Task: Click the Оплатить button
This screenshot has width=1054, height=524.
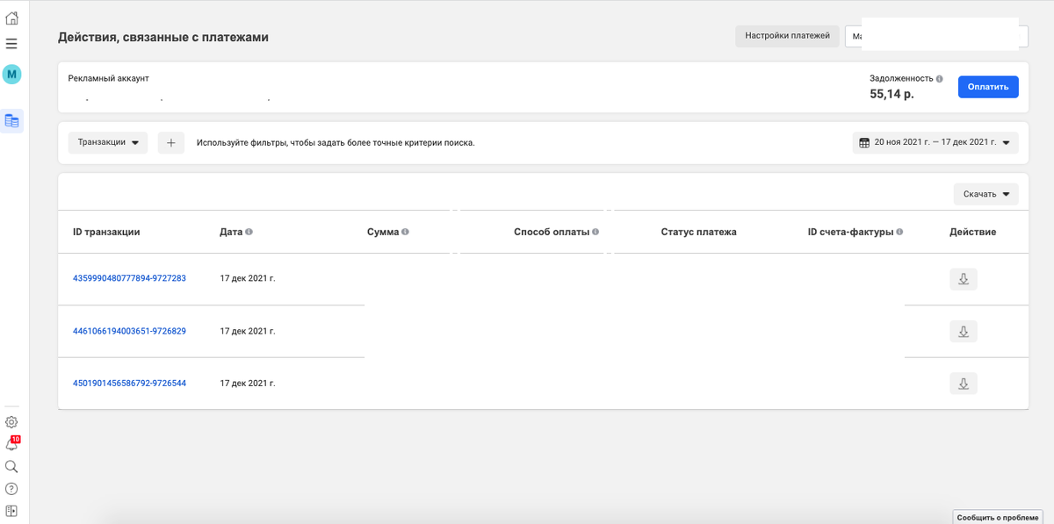Action: click(x=988, y=87)
